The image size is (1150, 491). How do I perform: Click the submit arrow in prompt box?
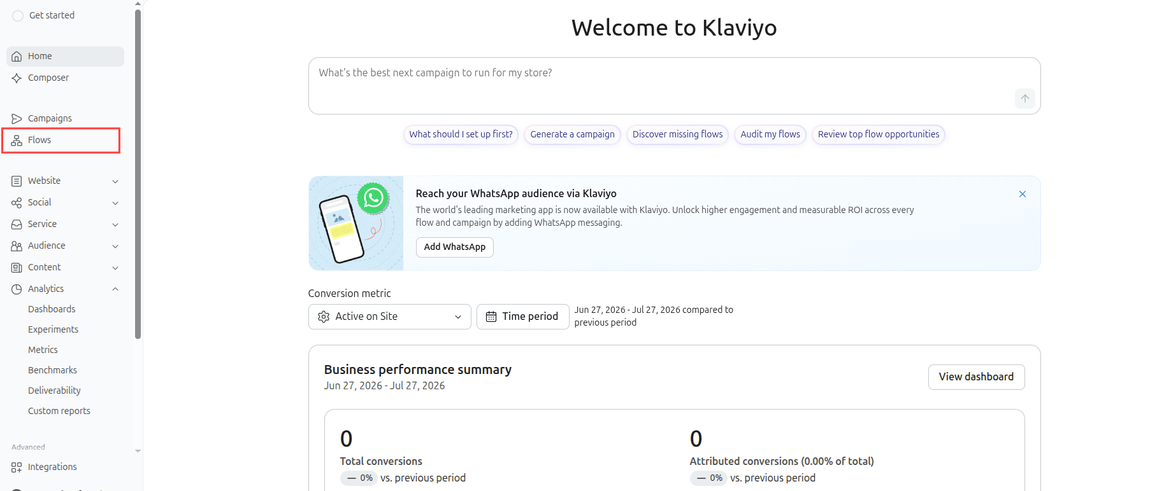coord(1024,99)
